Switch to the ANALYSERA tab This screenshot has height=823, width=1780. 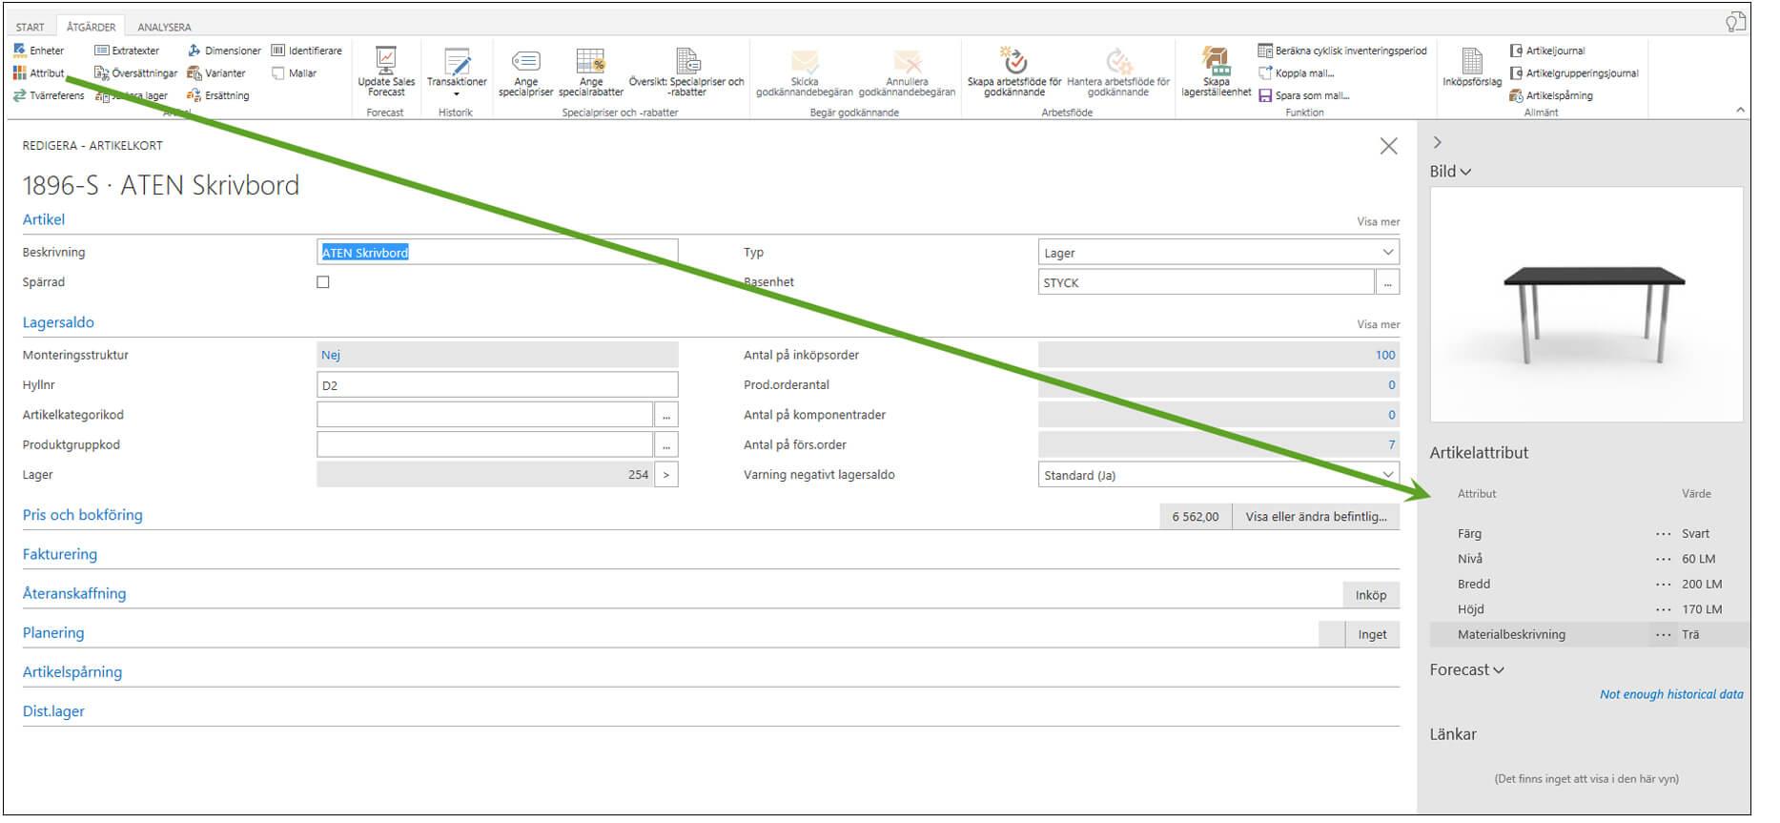point(164,27)
